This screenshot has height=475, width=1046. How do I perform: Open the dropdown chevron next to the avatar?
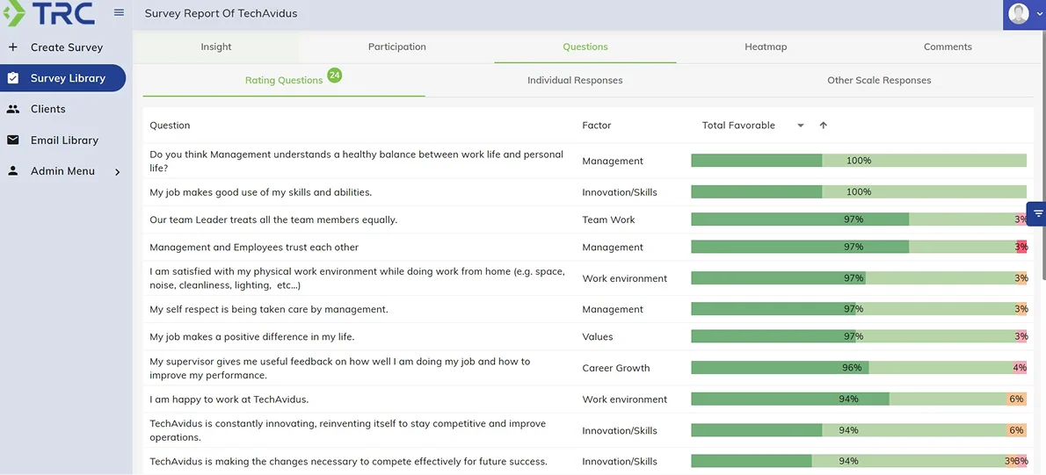(1038, 14)
